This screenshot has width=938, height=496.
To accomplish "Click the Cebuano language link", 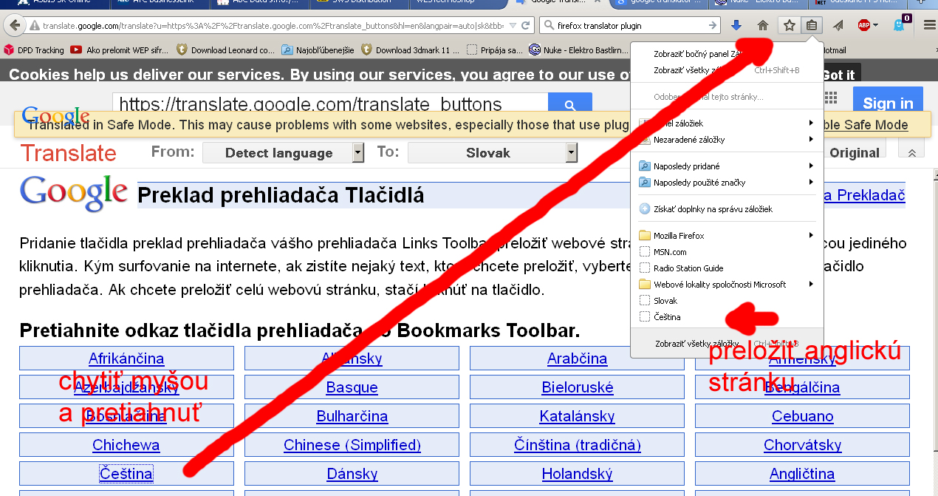I will [x=802, y=416].
